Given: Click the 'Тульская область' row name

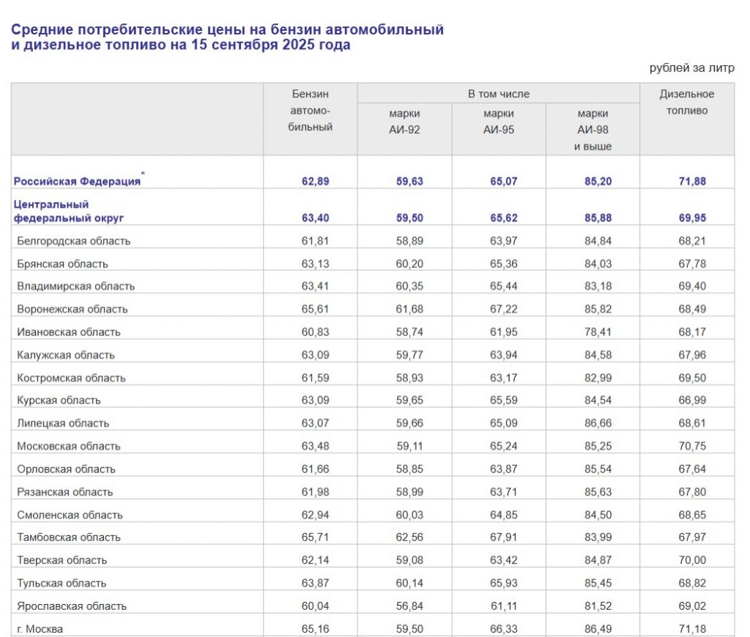Looking at the screenshot, I should 62,584.
